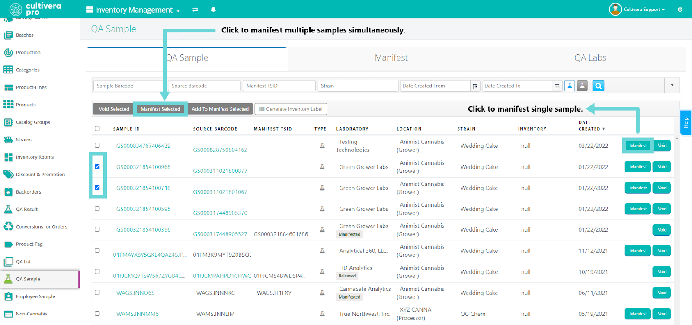The image size is (692, 325).
Task: Switch to the Manifest tab
Action: click(x=391, y=58)
